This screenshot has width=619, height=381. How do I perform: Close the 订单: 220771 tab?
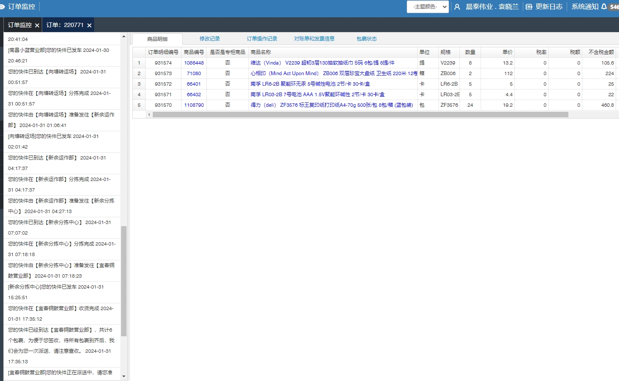tap(89, 25)
